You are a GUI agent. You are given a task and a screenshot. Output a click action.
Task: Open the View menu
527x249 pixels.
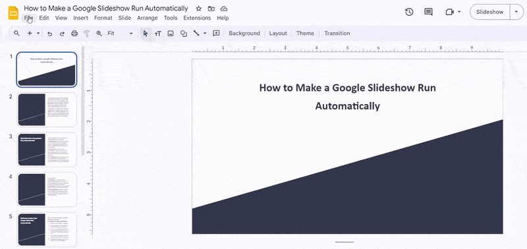pos(61,18)
